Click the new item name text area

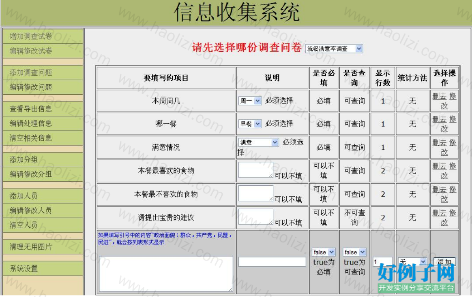point(166,274)
